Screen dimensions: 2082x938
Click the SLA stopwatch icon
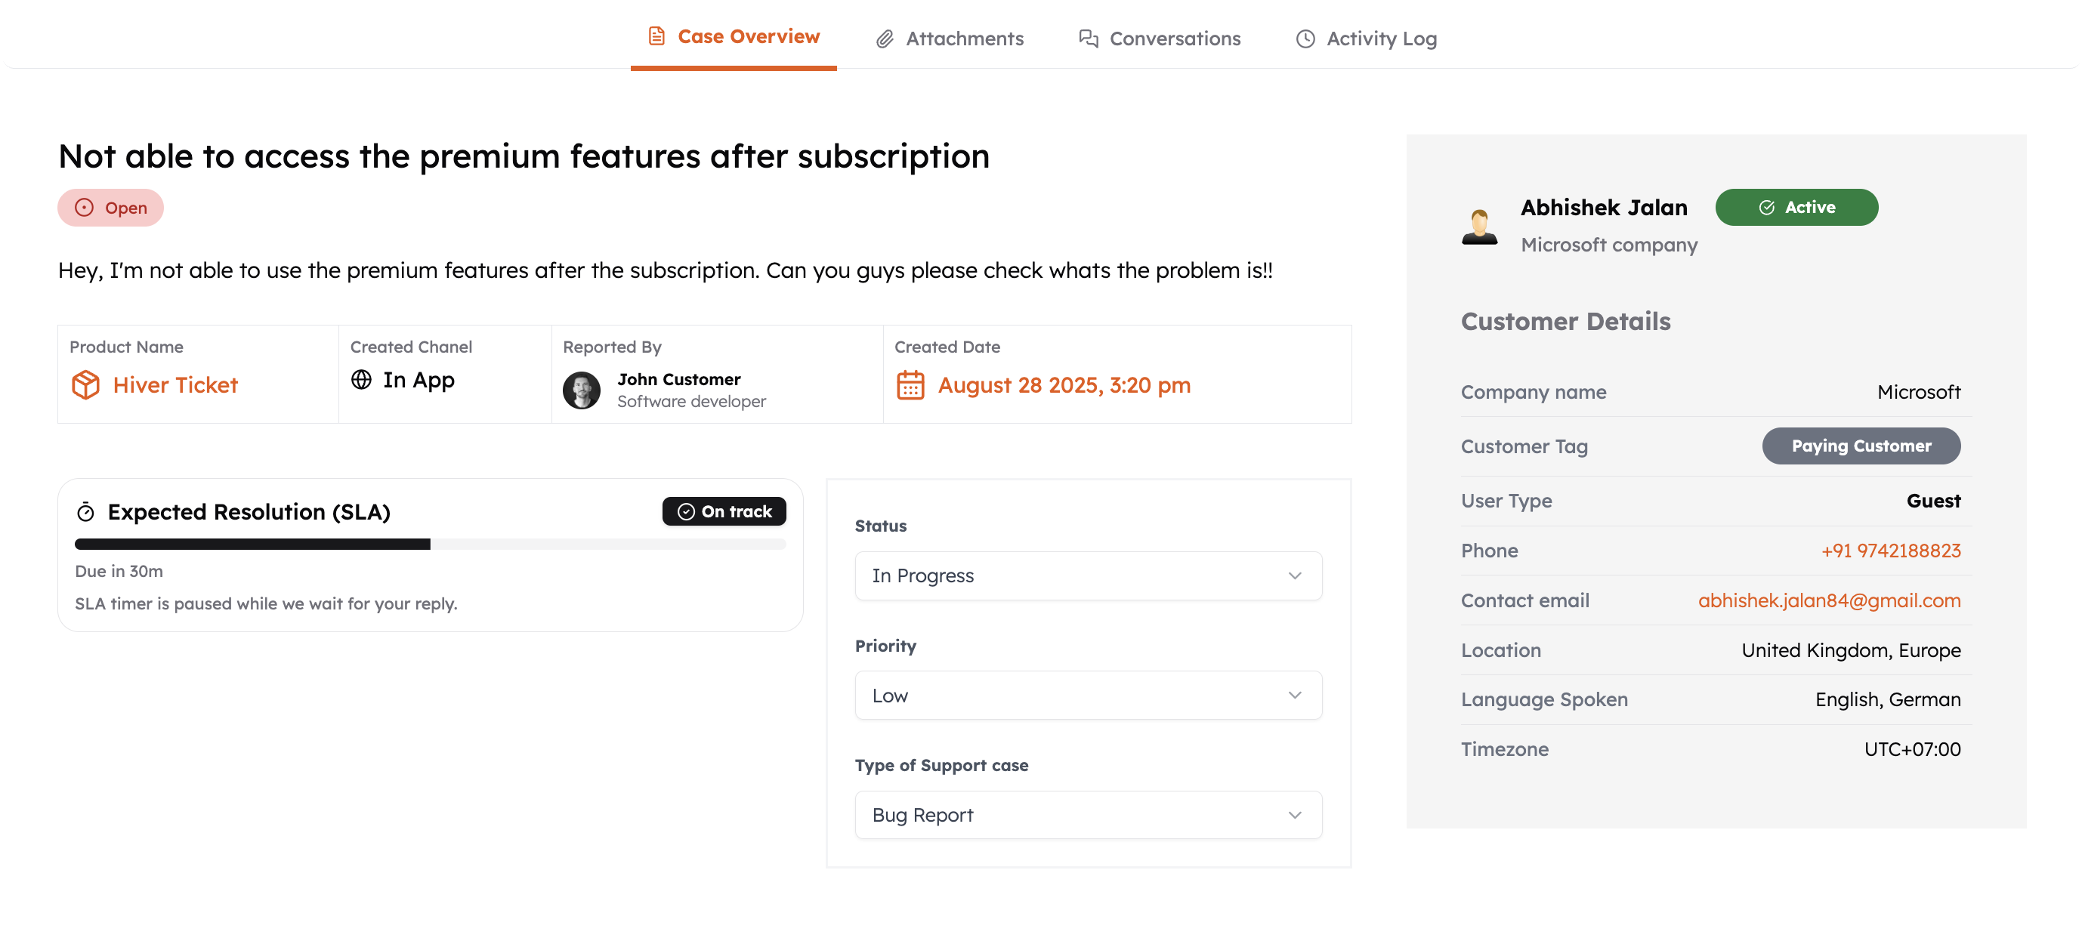point(85,512)
